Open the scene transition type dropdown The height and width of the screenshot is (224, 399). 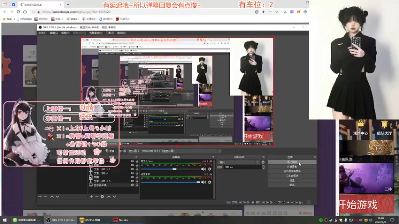coord(238,162)
